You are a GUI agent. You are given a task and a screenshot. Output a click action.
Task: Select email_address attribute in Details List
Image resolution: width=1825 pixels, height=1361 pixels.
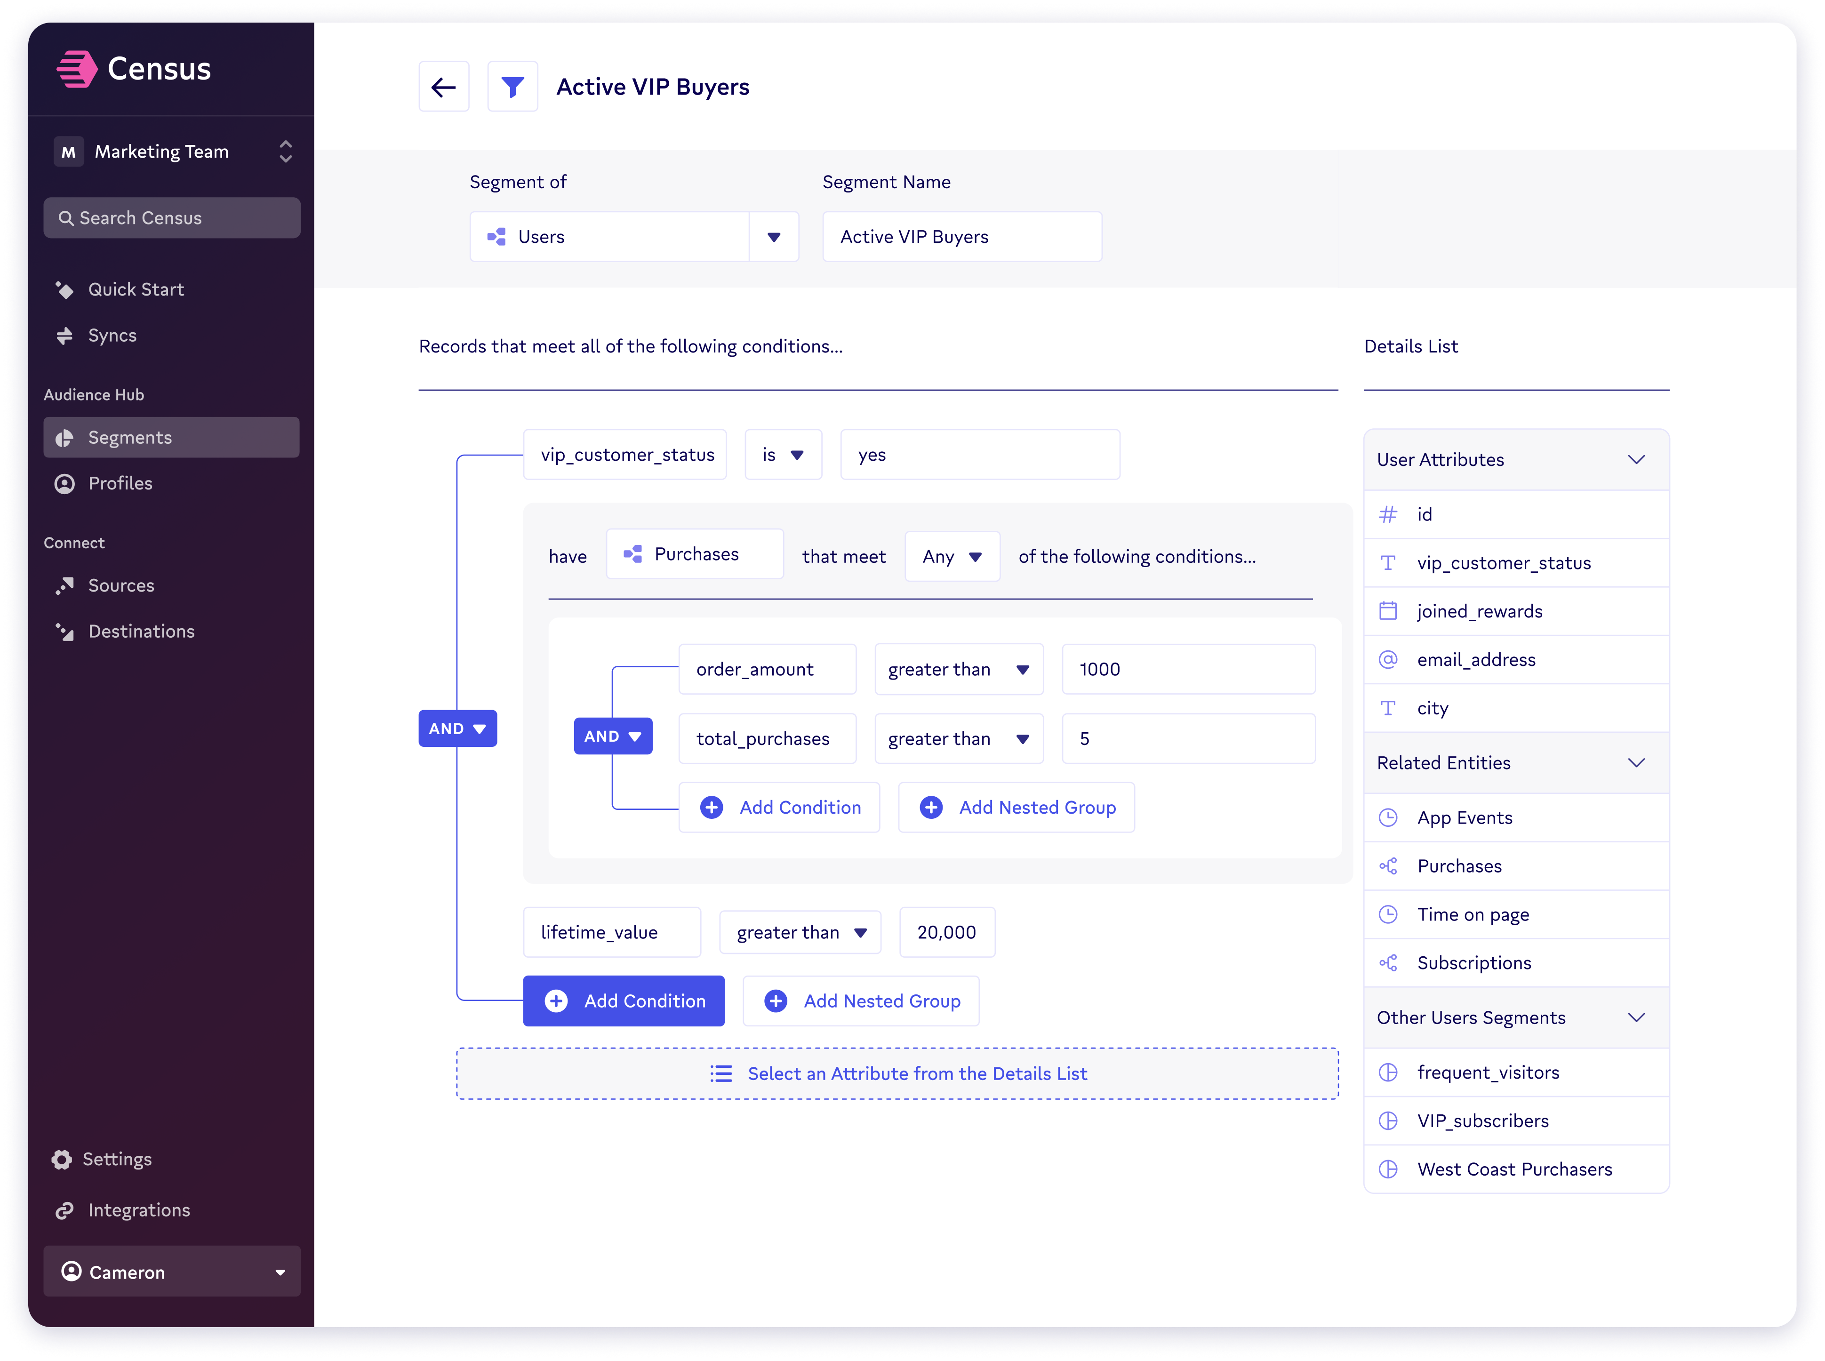pyautogui.click(x=1476, y=660)
